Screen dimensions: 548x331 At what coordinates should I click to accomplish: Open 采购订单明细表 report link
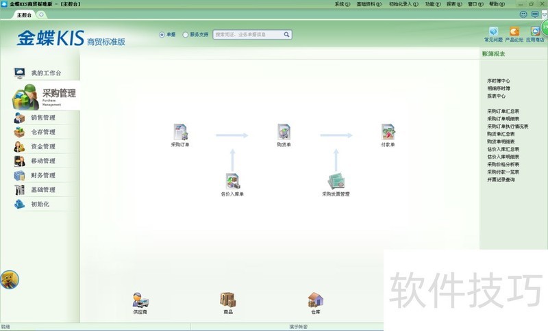tap(503, 119)
